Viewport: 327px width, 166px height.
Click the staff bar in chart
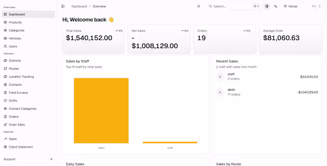[170, 142]
